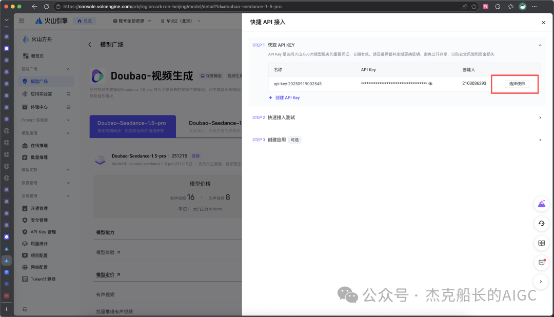
Task: Open the headset support floating button
Action: [x=541, y=223]
